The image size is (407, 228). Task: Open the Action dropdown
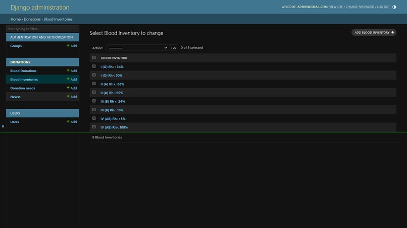coord(137,48)
